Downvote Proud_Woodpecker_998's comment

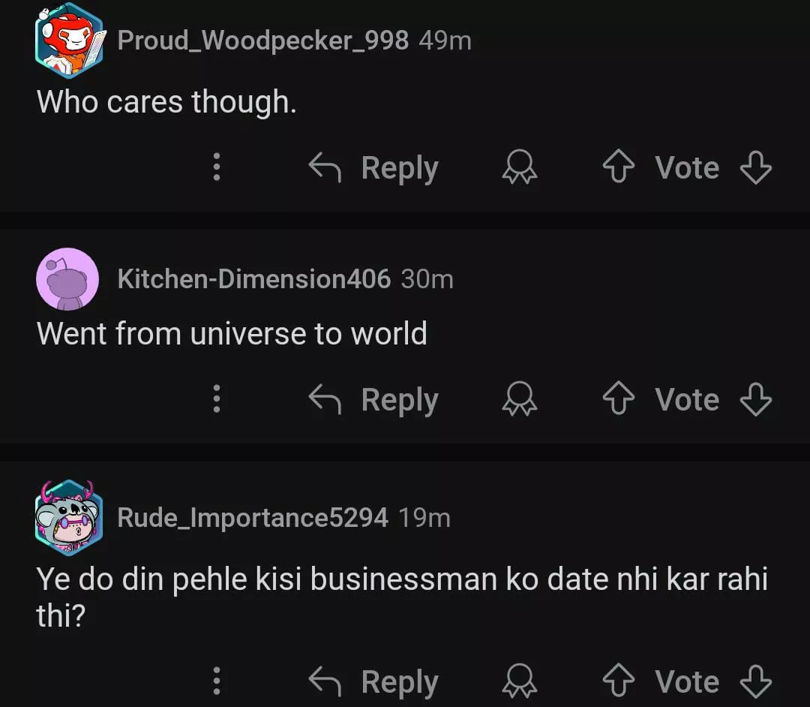pyautogui.click(x=755, y=168)
